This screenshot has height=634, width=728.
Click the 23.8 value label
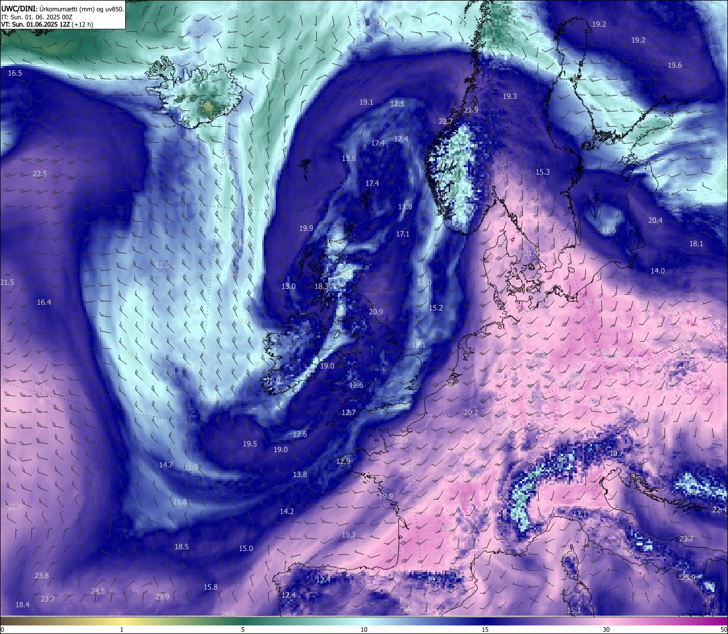42,576
